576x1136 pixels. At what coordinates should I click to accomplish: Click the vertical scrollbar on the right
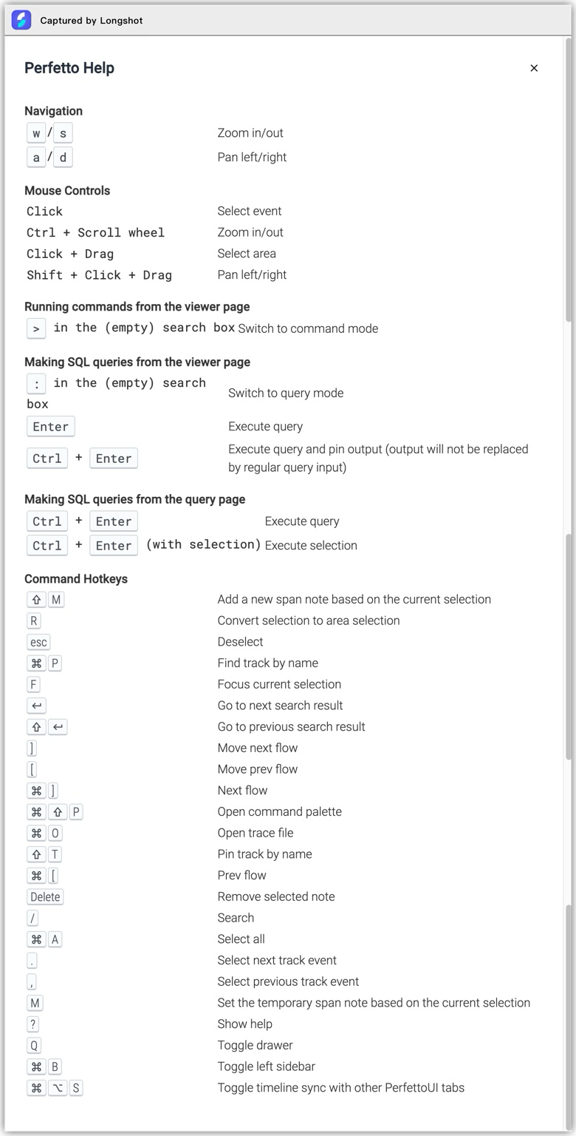coord(567,518)
